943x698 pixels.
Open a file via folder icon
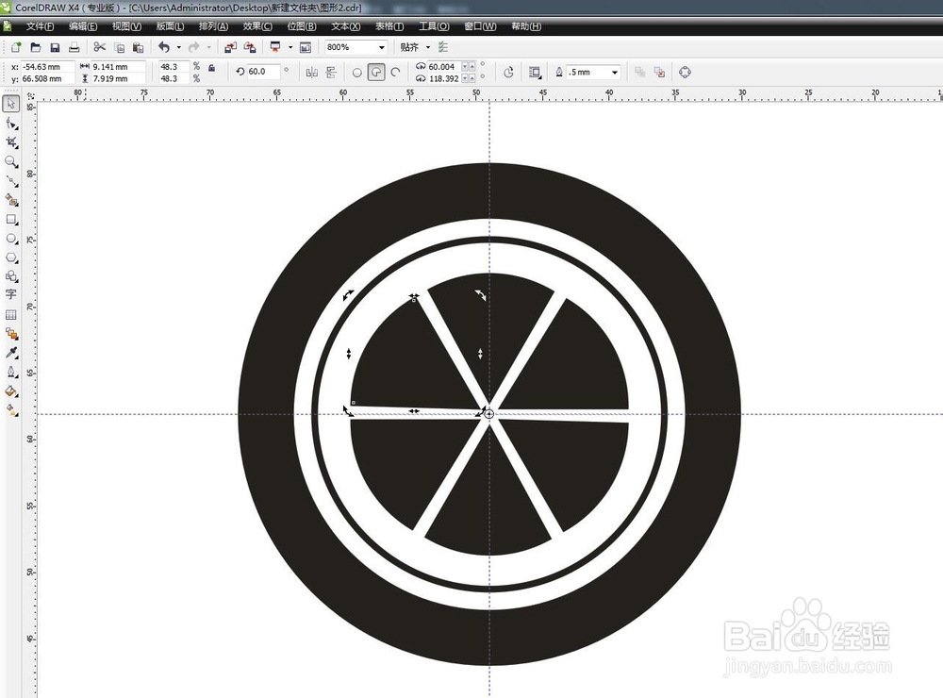point(36,47)
